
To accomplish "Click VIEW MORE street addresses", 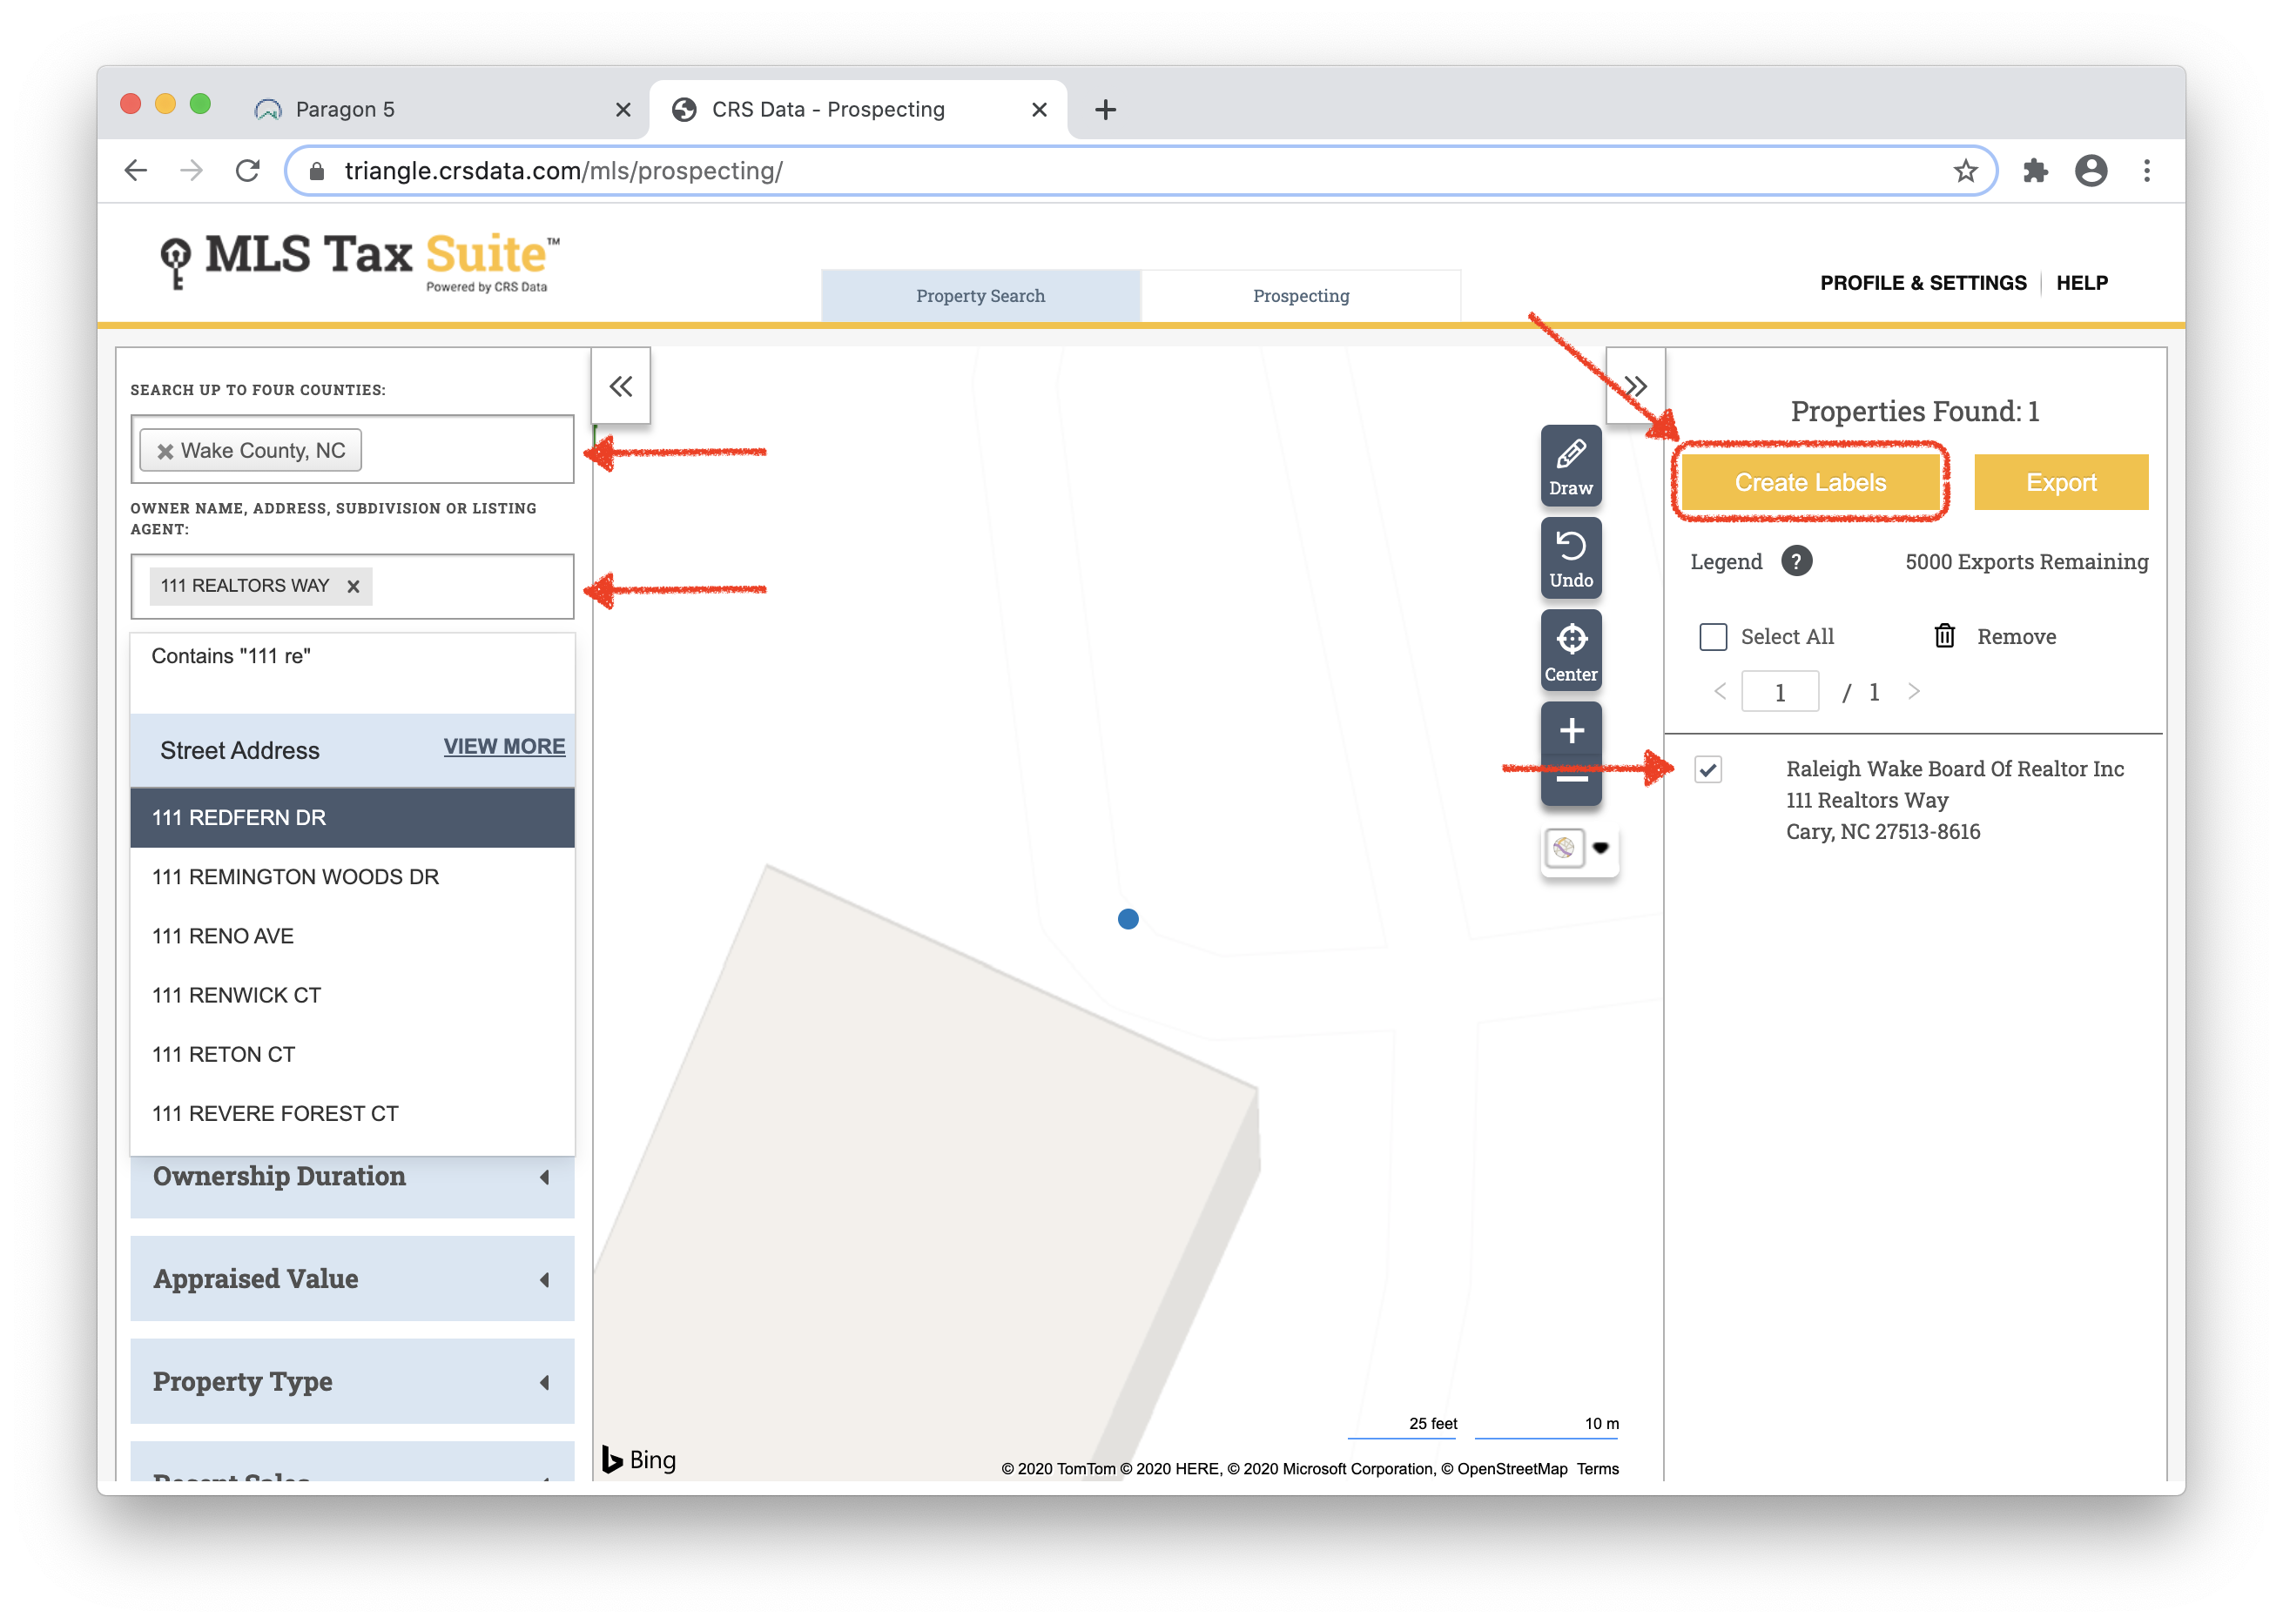I will point(504,747).
